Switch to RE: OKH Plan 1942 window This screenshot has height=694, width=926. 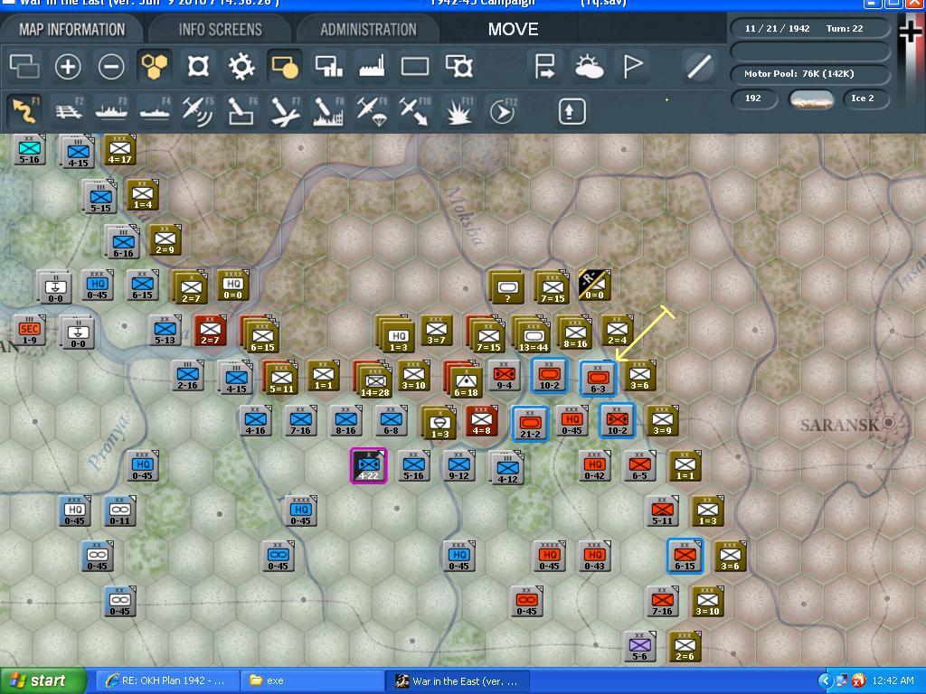[x=167, y=680]
